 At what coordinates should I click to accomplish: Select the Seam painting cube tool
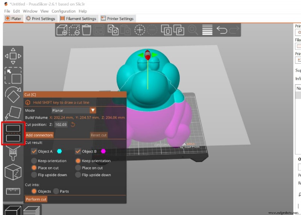[13, 172]
